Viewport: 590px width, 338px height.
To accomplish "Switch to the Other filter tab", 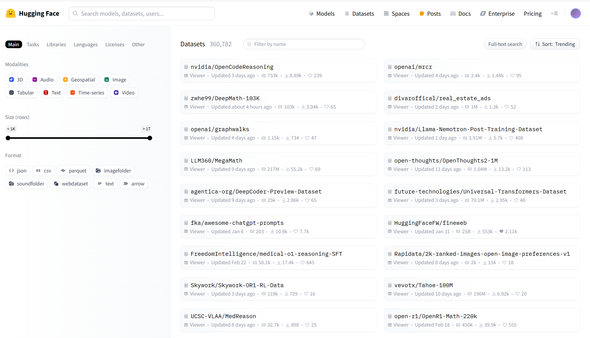I will [x=138, y=44].
